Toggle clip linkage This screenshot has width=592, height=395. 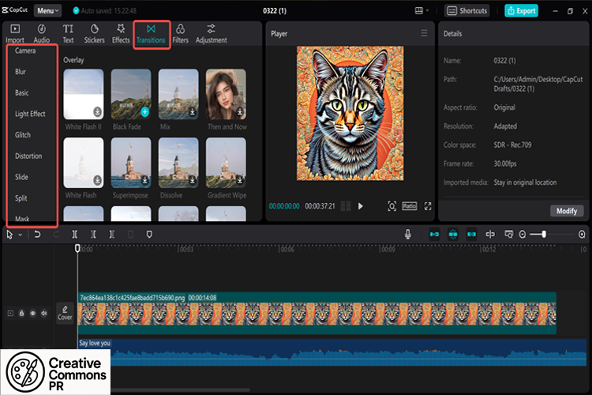[x=471, y=235]
